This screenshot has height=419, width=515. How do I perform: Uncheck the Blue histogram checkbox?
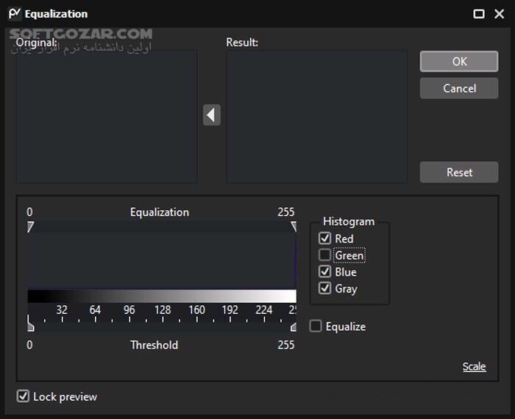(324, 272)
